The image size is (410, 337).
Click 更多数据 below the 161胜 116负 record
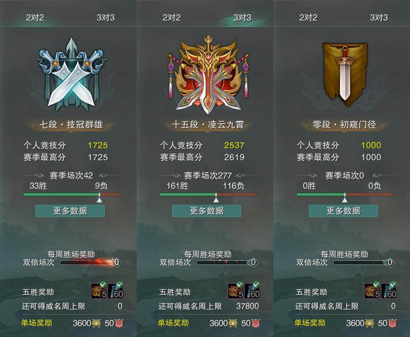[207, 211]
